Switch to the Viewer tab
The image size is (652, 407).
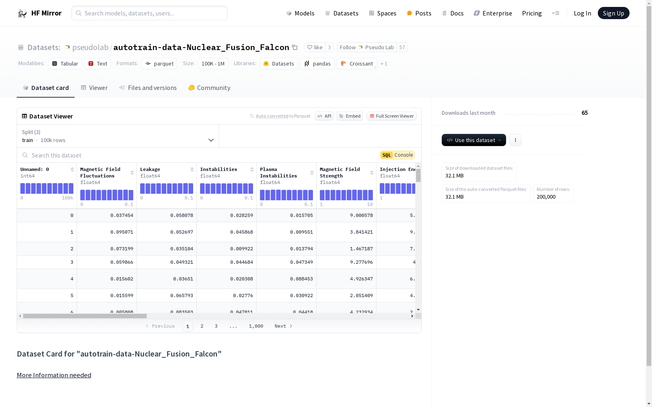tap(94, 88)
